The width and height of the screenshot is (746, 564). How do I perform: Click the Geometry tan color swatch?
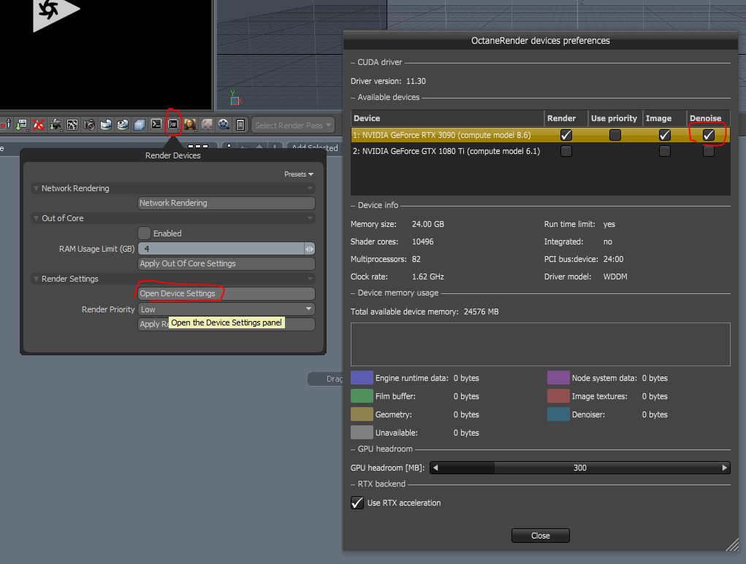click(x=362, y=414)
